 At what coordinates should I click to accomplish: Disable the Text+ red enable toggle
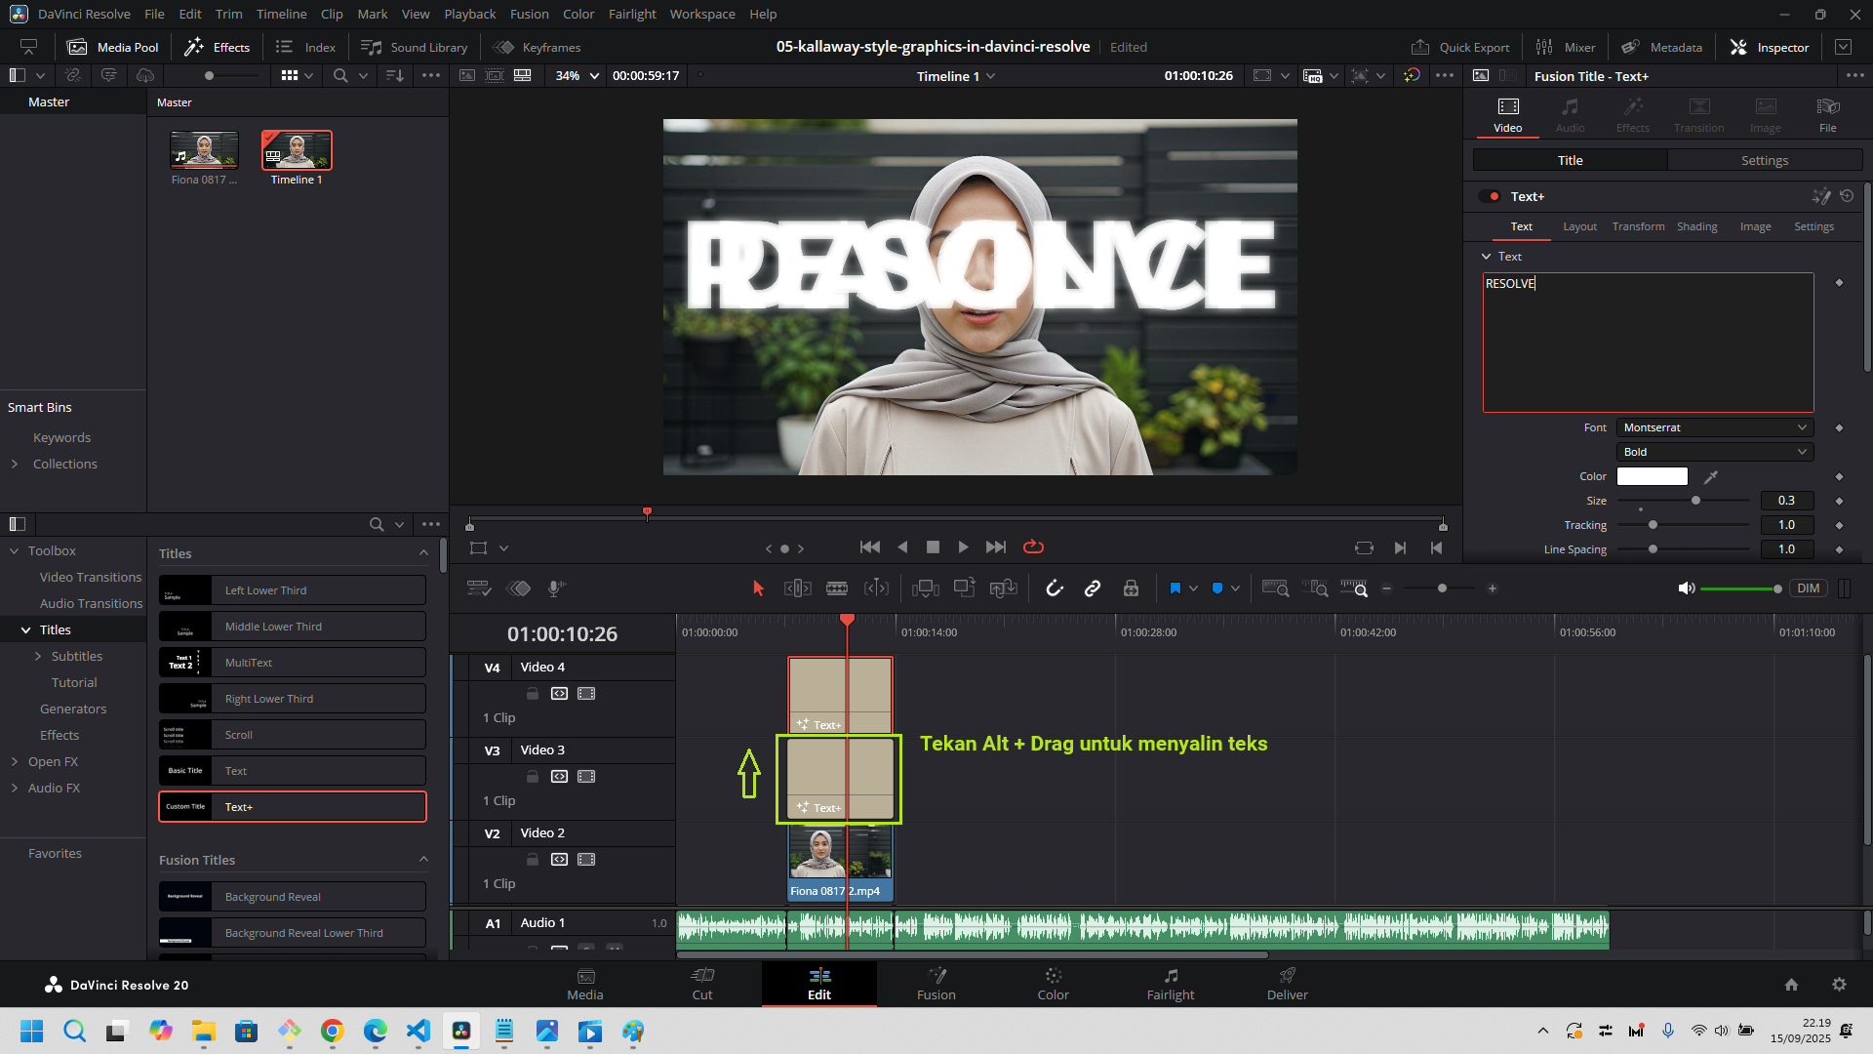[1490, 196]
